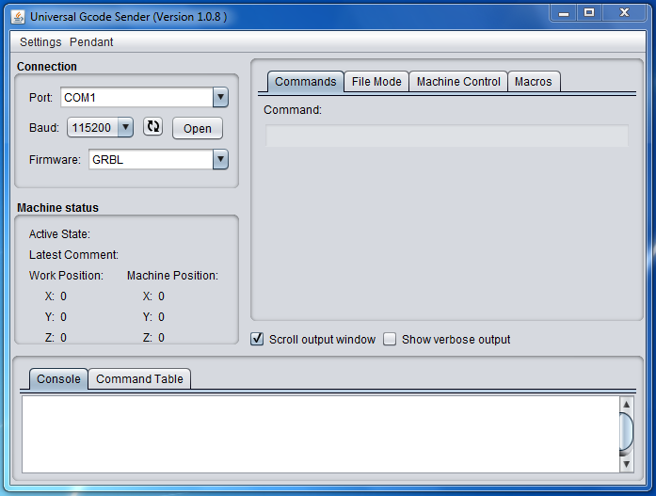
Task: Click the refresh serial ports icon
Action: pyautogui.click(x=152, y=127)
